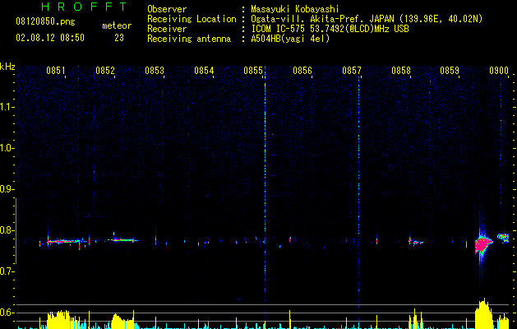Click the green-cyan echo blob at 0900
517x329 pixels.
tap(503, 238)
